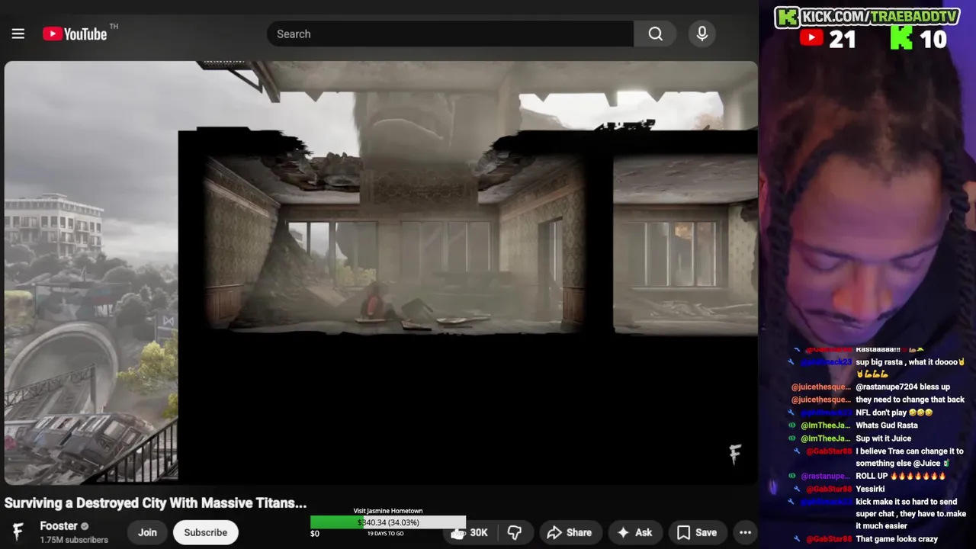Viewport: 976px width, 549px height.
Task: Open the Fooster channel name link
Action: point(59,526)
